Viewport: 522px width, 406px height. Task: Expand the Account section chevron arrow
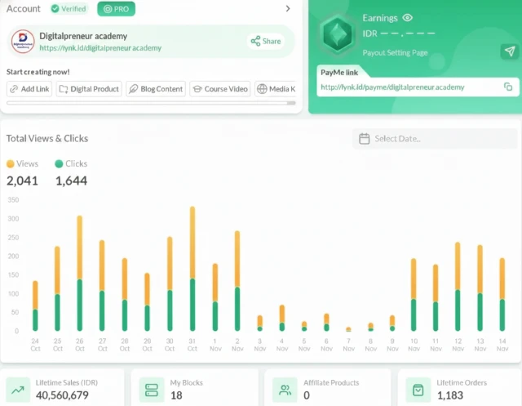pyautogui.click(x=288, y=9)
